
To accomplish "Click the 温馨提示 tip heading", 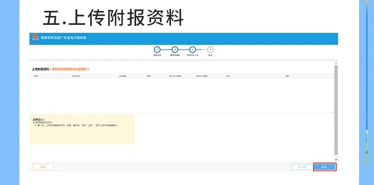I will (x=38, y=119).
